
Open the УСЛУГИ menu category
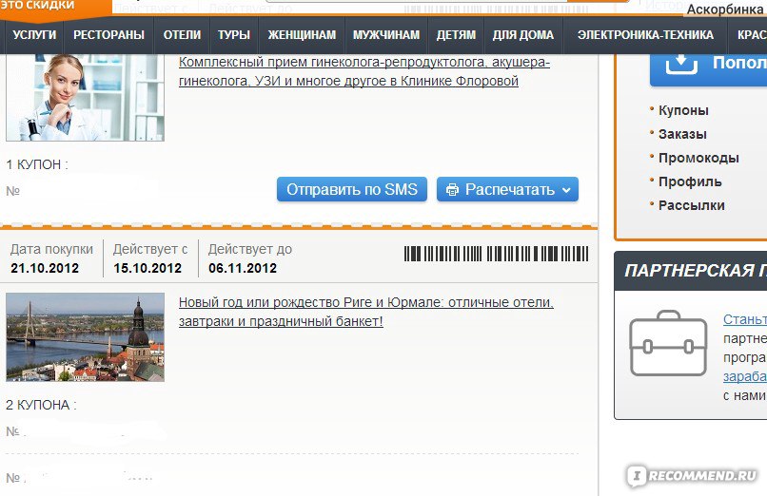coord(34,34)
